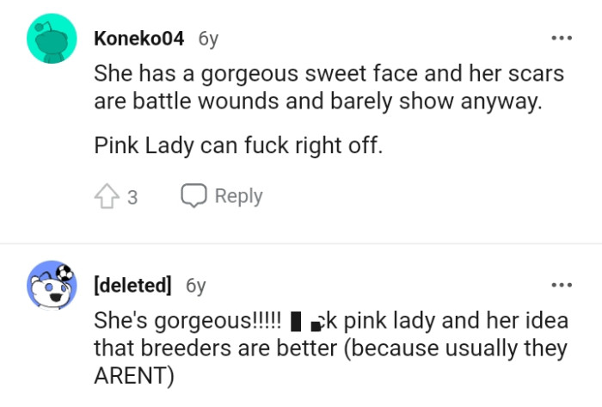Open more options on the [deleted] comment

pos(561,285)
